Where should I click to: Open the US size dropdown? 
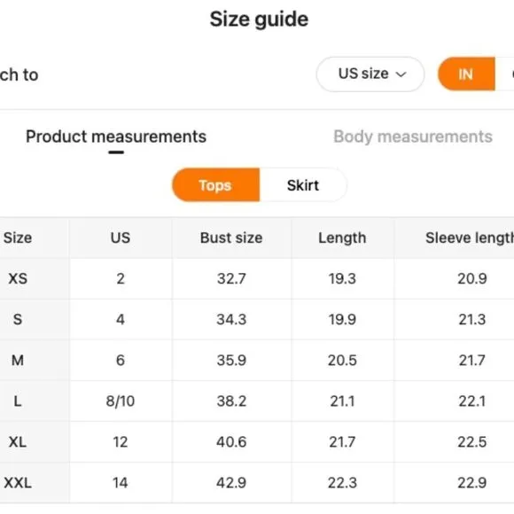370,74
